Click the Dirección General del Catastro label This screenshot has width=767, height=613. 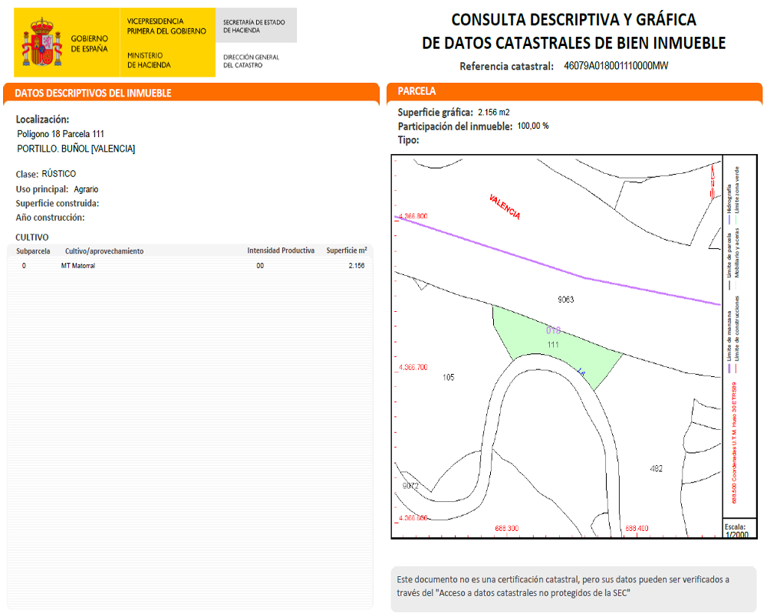coord(251,61)
